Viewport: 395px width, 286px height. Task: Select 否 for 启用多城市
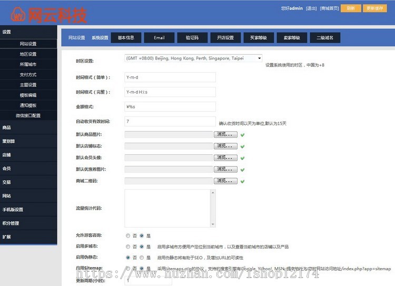(128, 246)
